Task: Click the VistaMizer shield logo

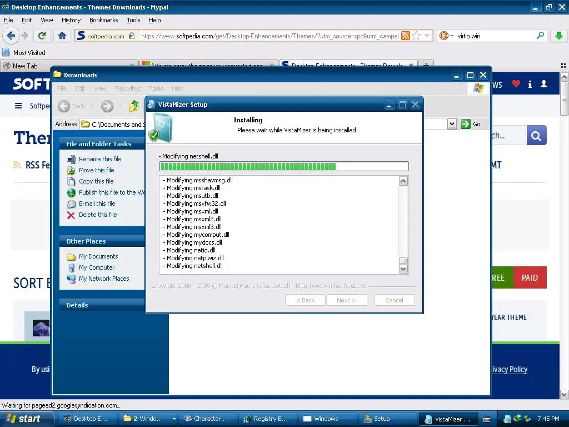Action: pyautogui.click(x=161, y=127)
